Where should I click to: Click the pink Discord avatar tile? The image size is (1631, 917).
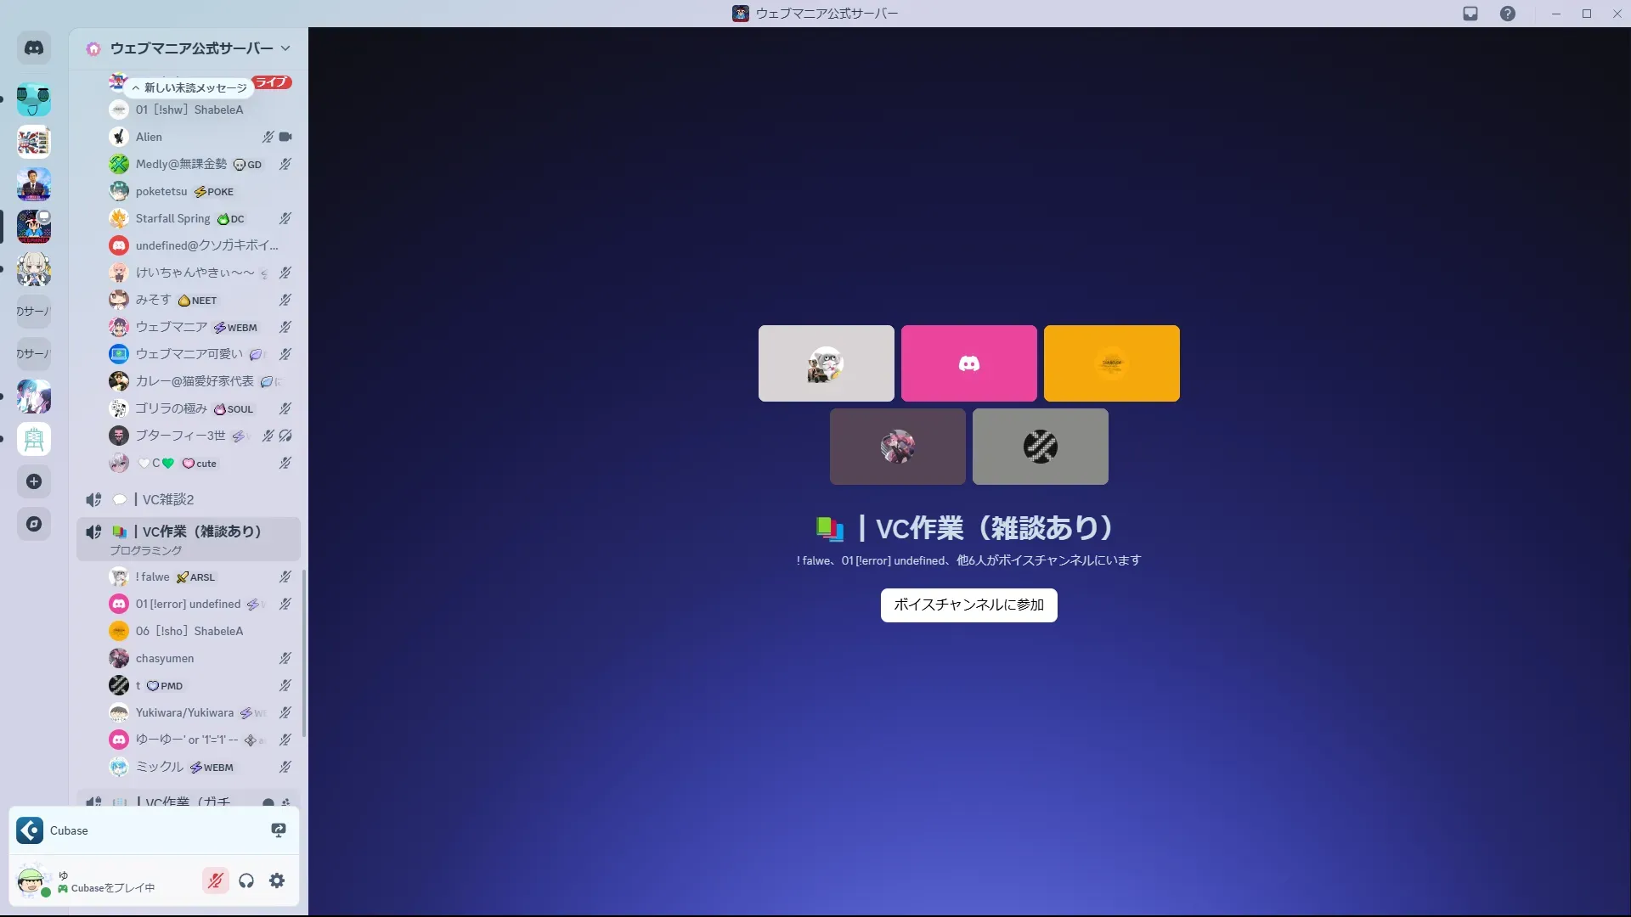coord(968,363)
